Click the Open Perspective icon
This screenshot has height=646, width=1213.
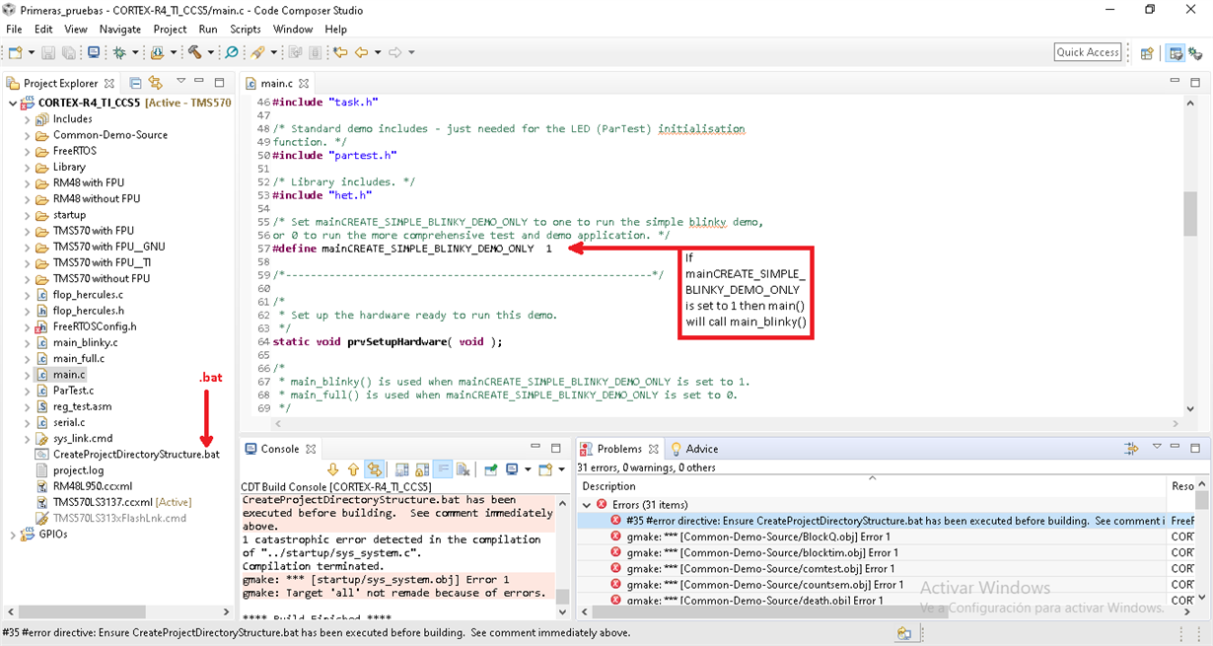point(1147,53)
